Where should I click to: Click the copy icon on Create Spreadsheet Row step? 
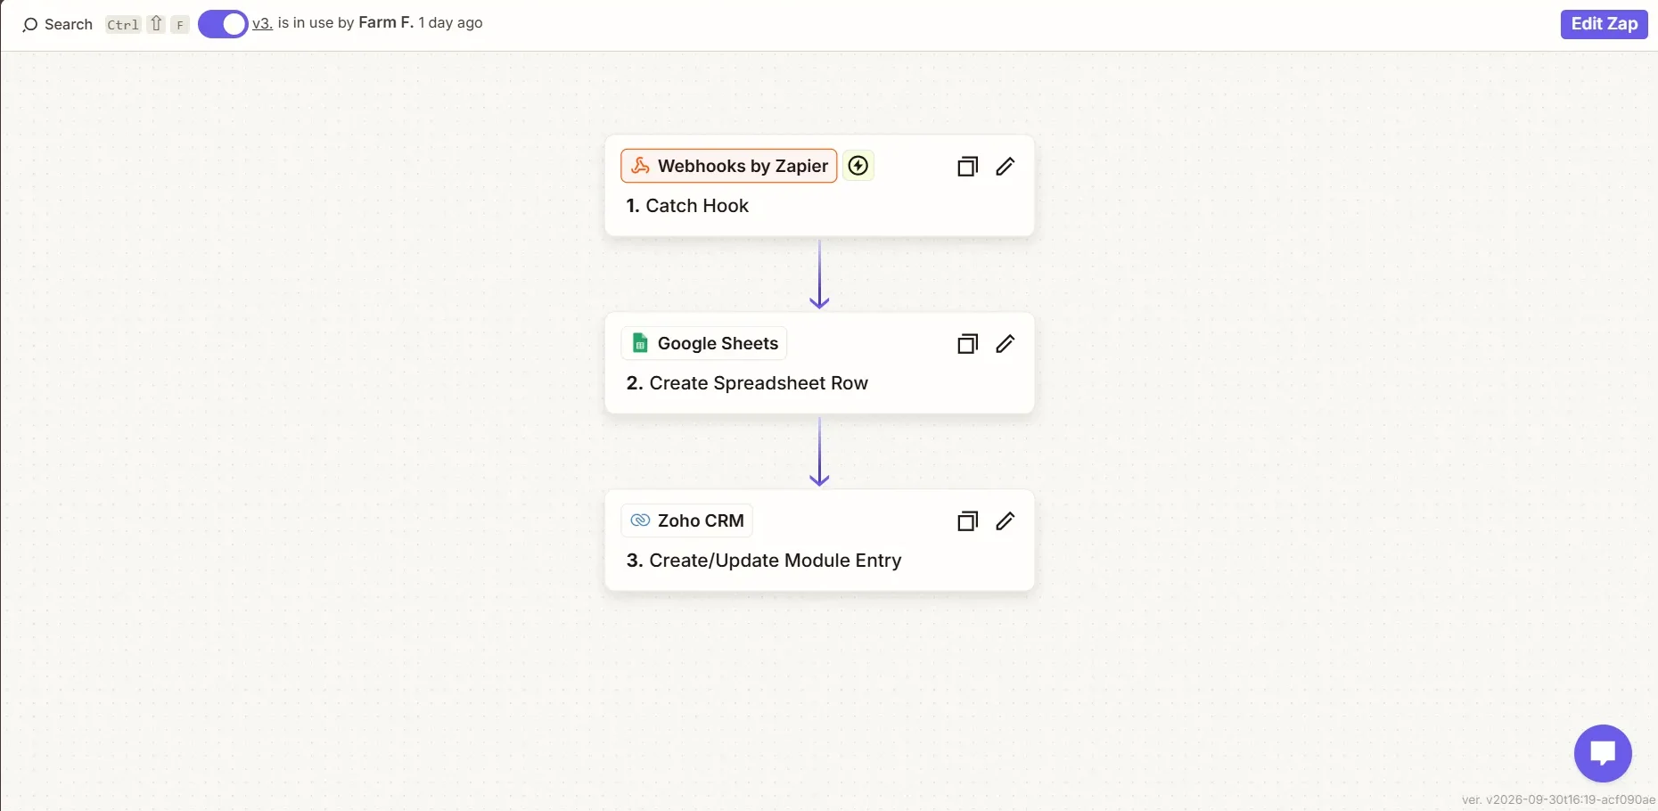click(967, 344)
